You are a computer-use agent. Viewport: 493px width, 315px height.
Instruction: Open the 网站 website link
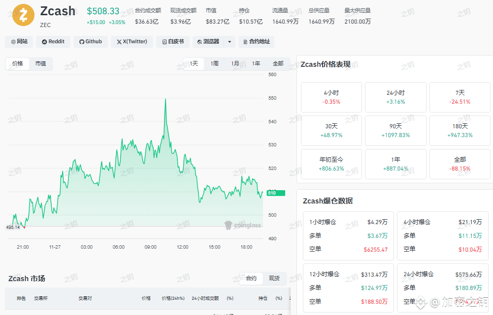[19, 42]
